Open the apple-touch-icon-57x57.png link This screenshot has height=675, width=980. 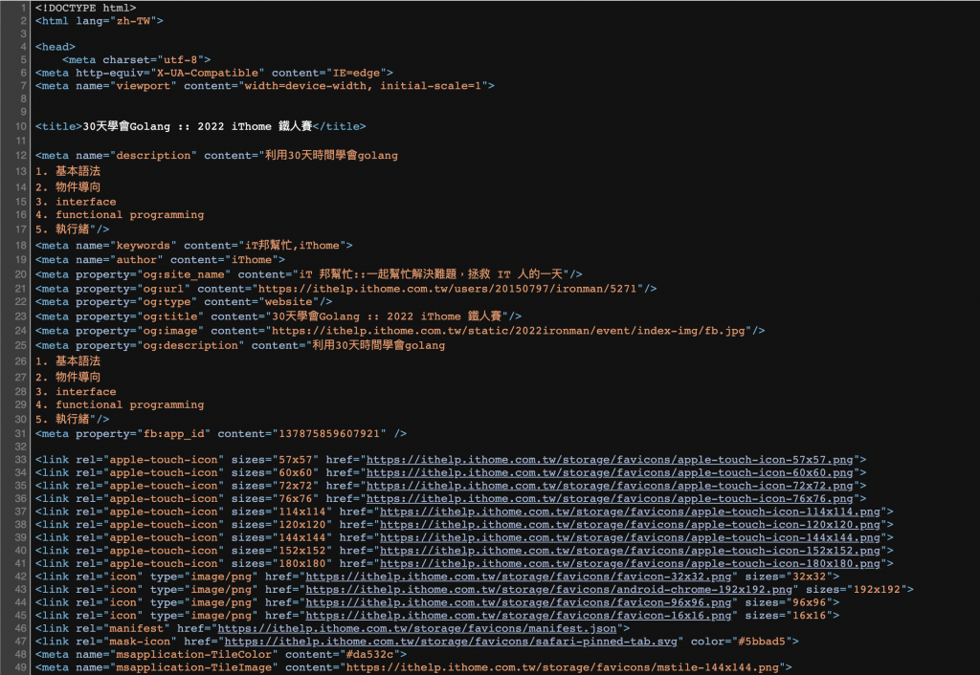(610, 460)
